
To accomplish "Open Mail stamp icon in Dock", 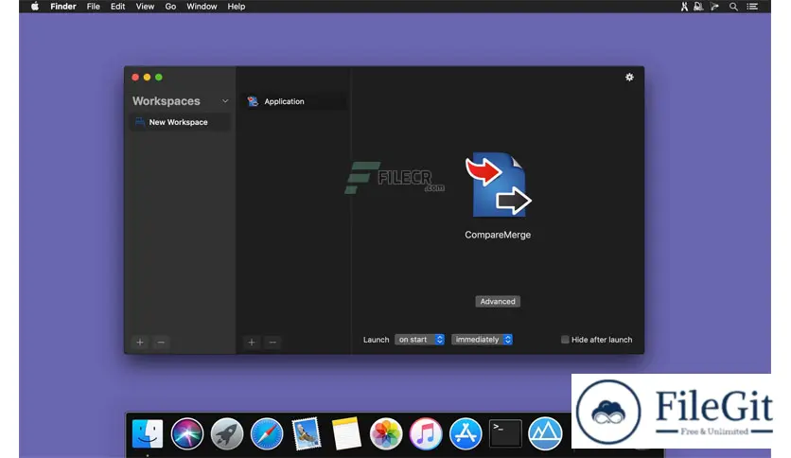I will tap(307, 433).
